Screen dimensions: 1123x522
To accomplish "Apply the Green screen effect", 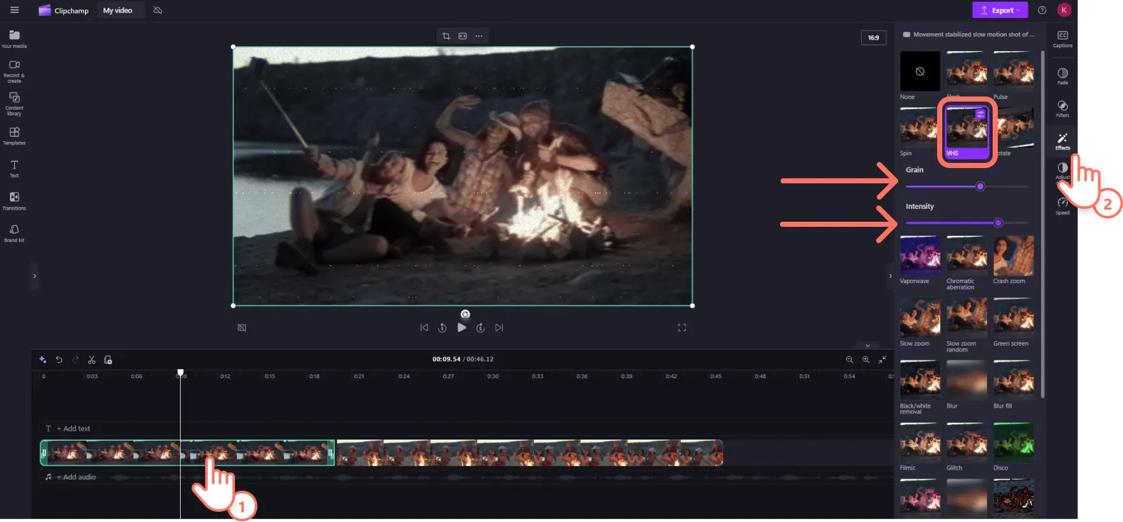I will (x=1013, y=318).
